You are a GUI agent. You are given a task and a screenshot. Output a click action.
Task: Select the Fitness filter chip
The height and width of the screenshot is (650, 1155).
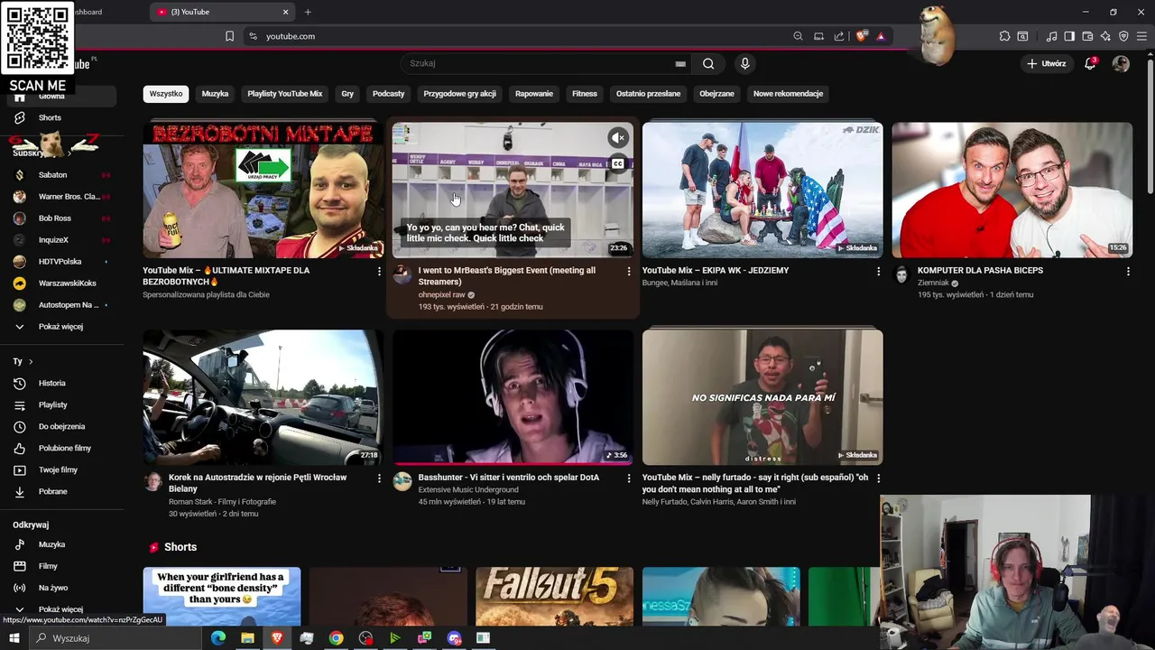tap(585, 93)
